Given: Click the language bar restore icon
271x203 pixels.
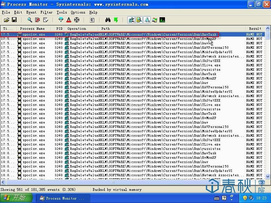Looking at the screenshot, I should (x=232, y=196).
